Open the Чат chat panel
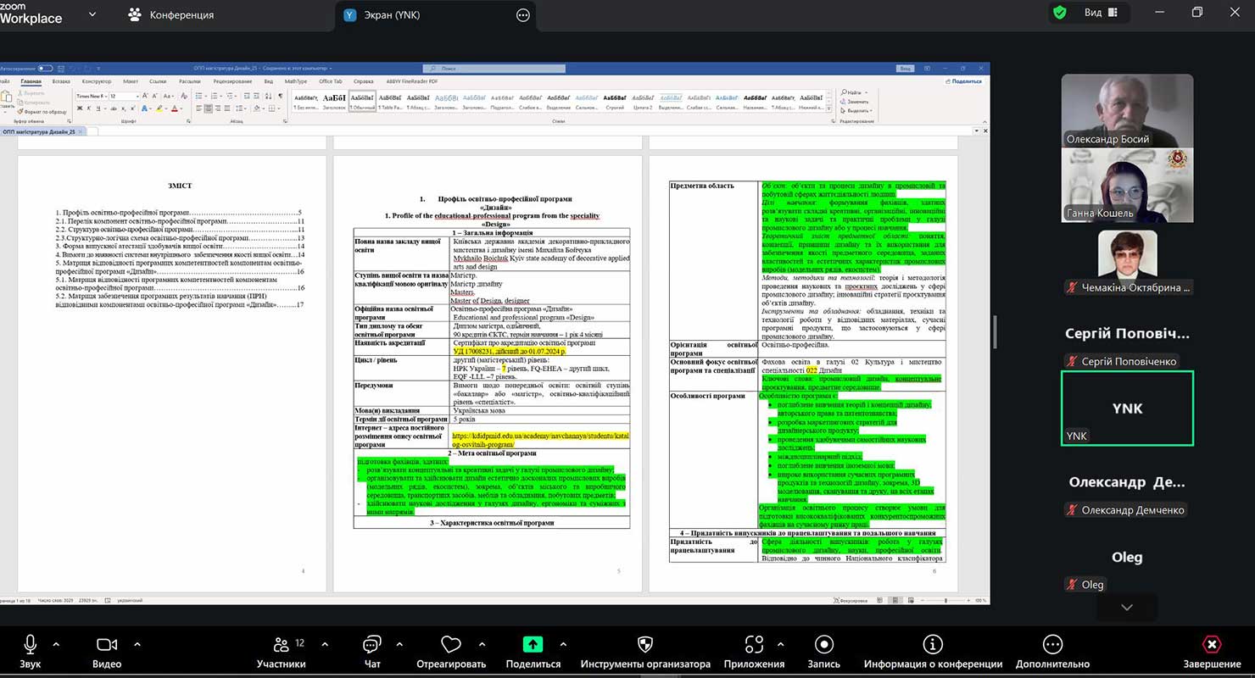This screenshot has width=1255, height=678. point(371,645)
